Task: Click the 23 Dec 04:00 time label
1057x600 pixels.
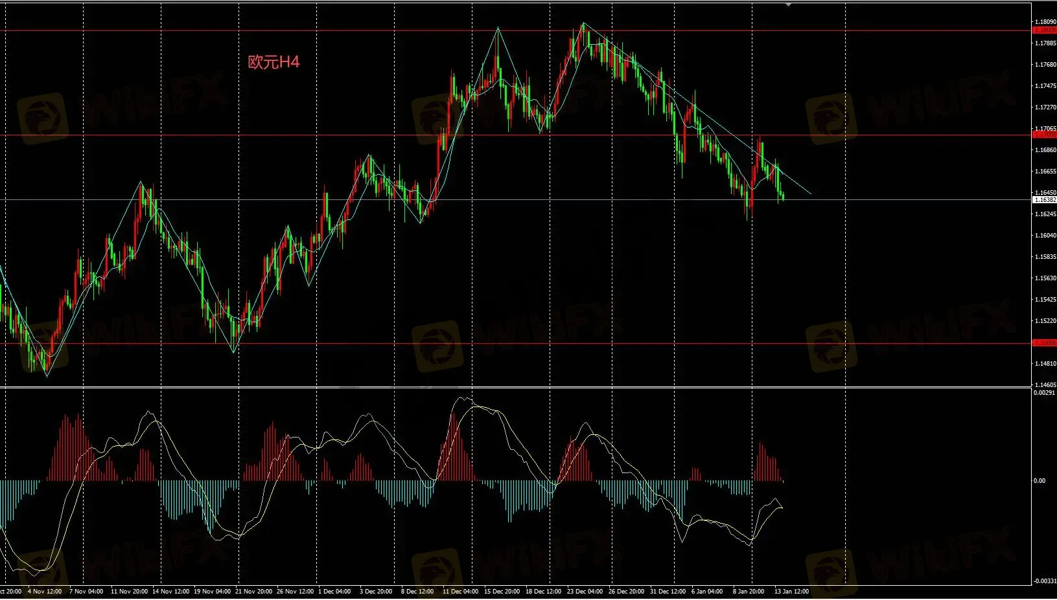Action: (585, 592)
